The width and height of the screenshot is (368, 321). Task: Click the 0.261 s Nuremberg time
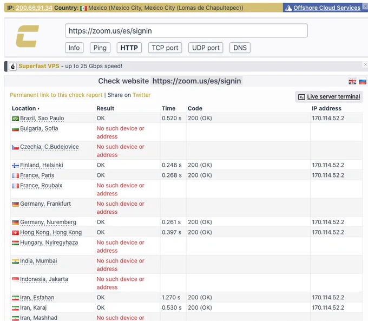coord(172,222)
